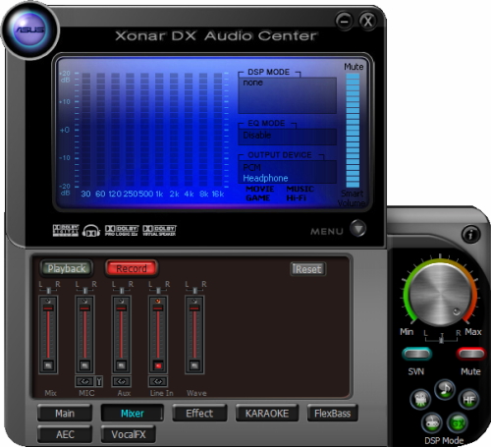Toggle the MIC monitor button
Screen dimensions: 491x447
click(84, 381)
